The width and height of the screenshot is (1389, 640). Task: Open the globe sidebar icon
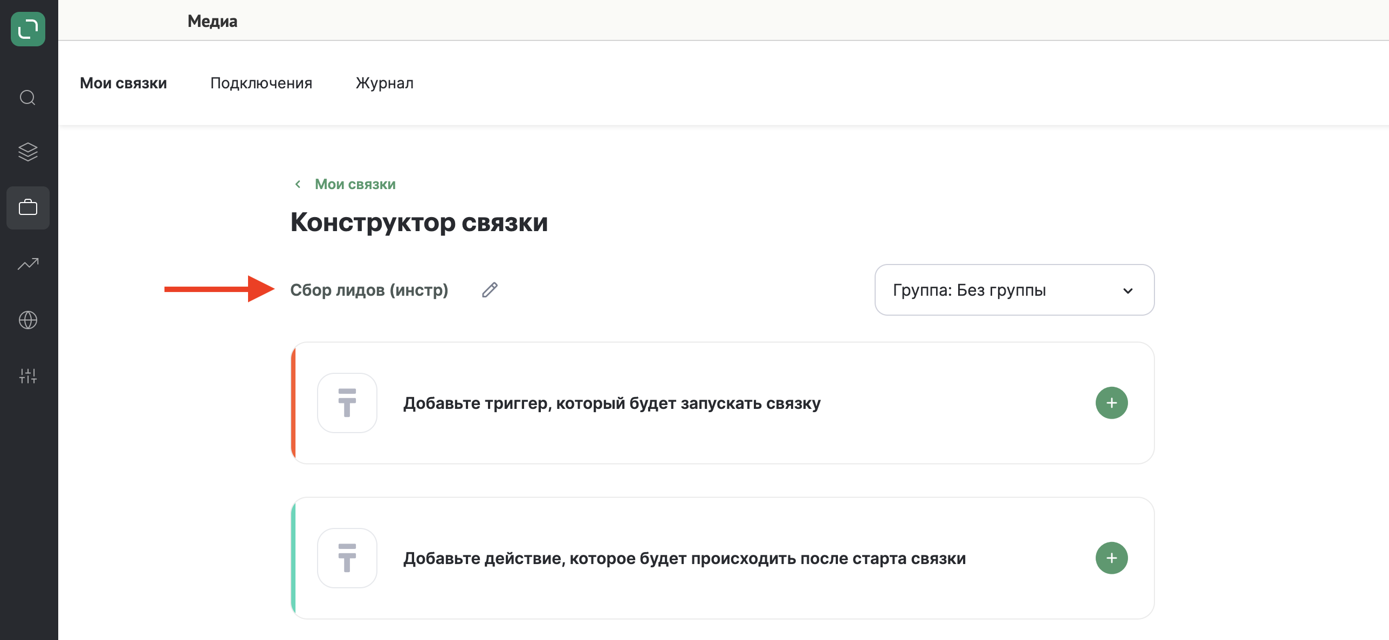click(x=28, y=320)
